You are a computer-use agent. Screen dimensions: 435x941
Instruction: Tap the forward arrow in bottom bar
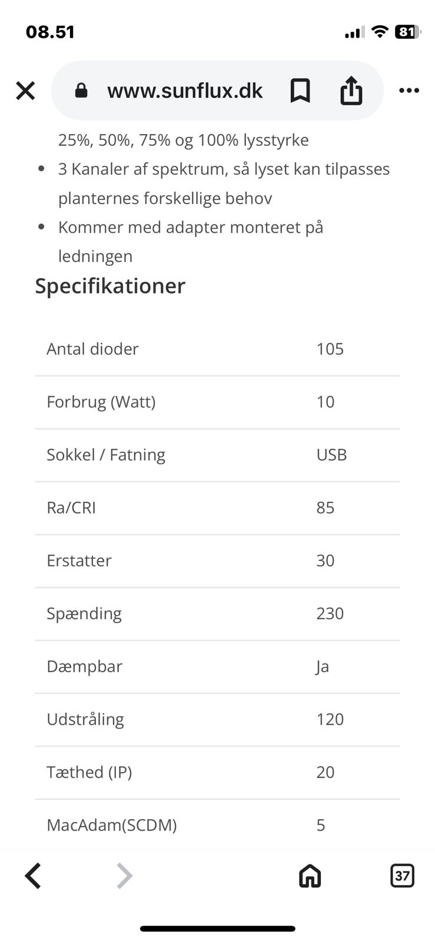click(x=124, y=876)
